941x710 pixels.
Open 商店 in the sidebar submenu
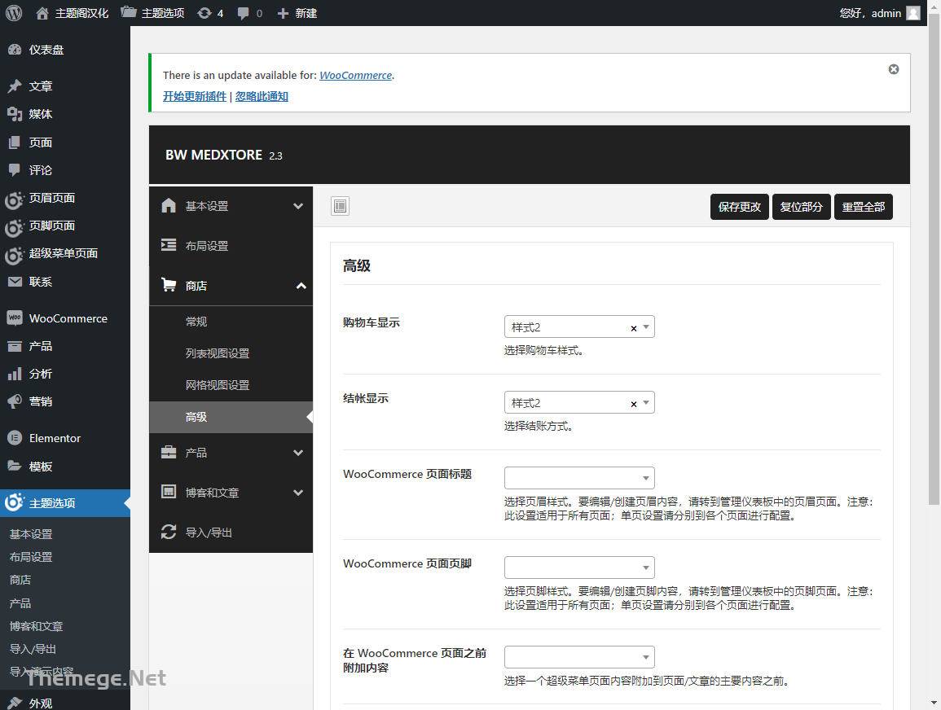(x=20, y=580)
